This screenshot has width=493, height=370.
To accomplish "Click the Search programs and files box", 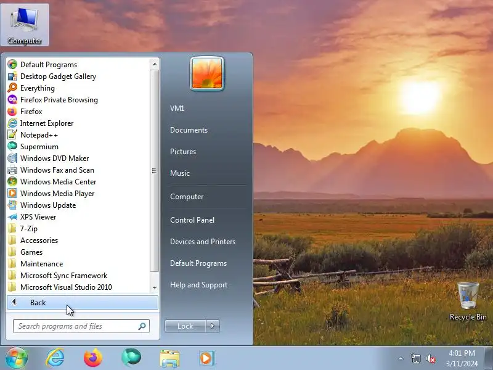I will [x=81, y=326].
